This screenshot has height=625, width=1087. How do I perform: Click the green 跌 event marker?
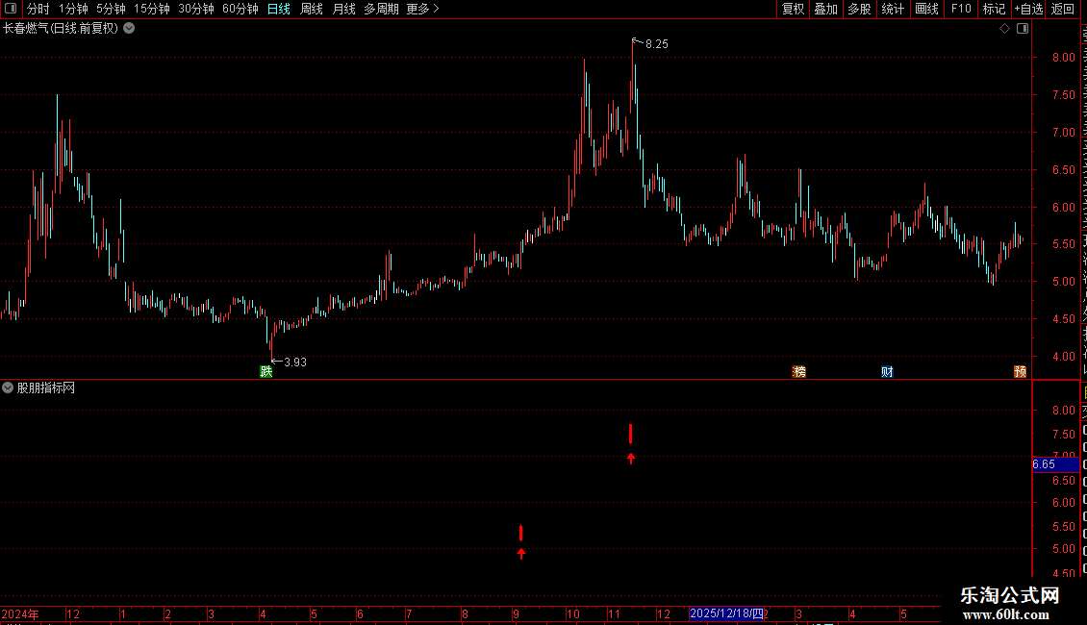(x=266, y=372)
